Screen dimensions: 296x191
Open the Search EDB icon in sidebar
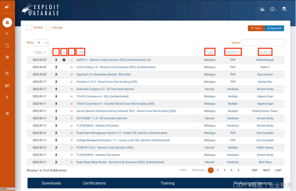[7, 74]
